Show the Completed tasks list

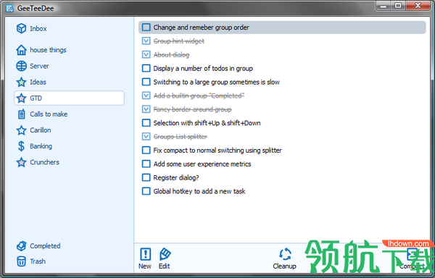(x=45, y=246)
